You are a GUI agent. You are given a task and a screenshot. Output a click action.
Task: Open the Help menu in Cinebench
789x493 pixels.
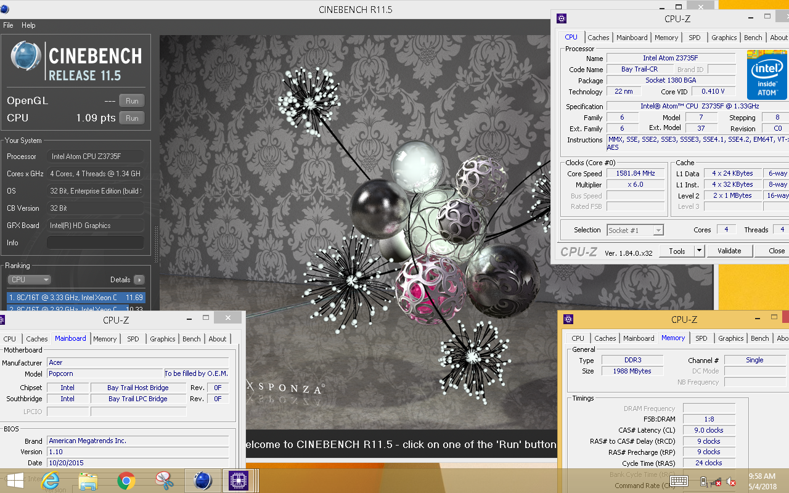point(28,25)
